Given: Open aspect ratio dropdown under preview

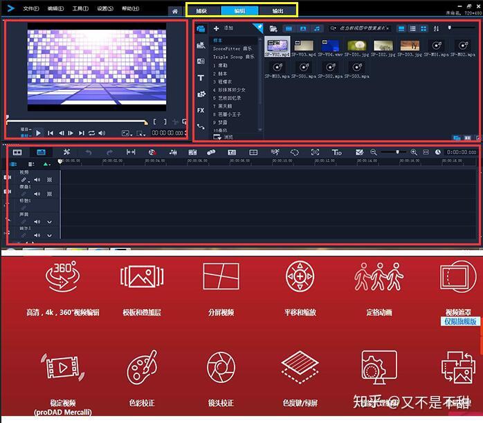Looking at the screenshot, I should (127, 133).
